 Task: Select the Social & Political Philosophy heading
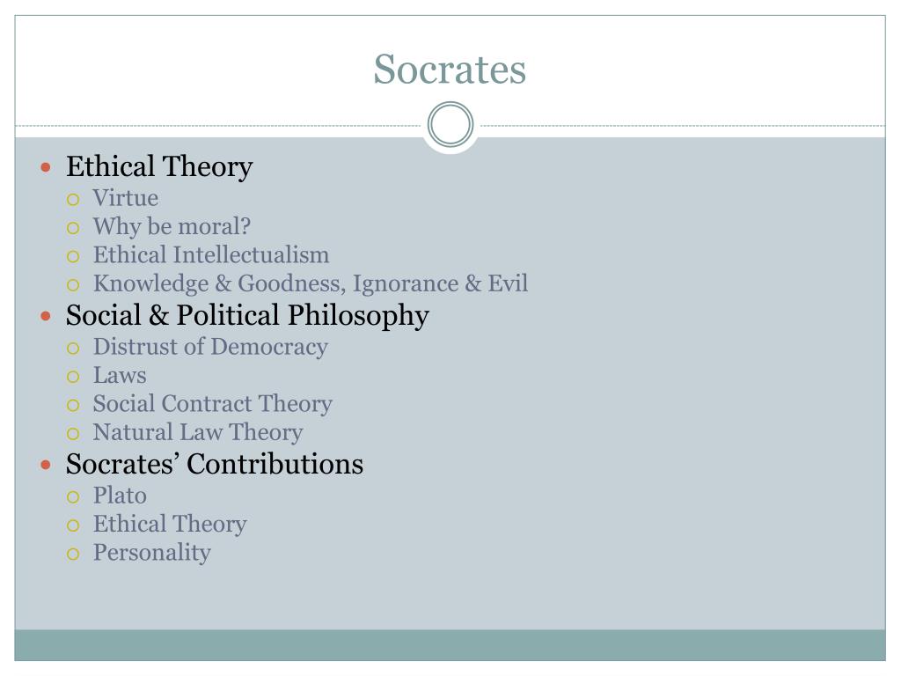(247, 316)
